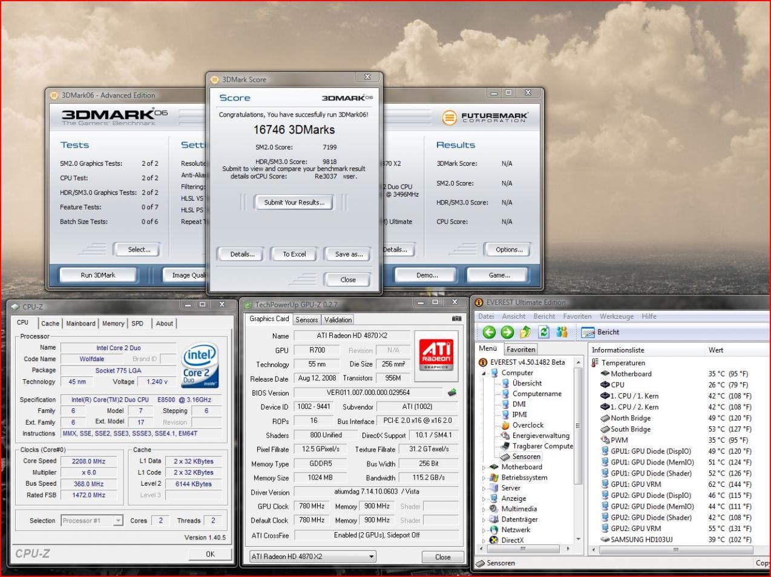Click the Datenträger drive icon in EVEREST tree
Viewport: 771px width, 577px height.
click(494, 520)
